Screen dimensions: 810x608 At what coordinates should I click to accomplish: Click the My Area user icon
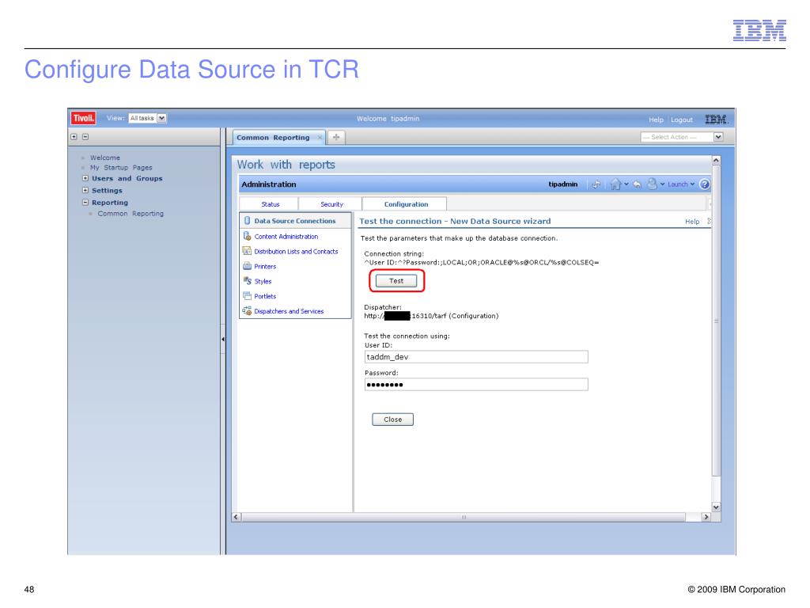click(652, 184)
